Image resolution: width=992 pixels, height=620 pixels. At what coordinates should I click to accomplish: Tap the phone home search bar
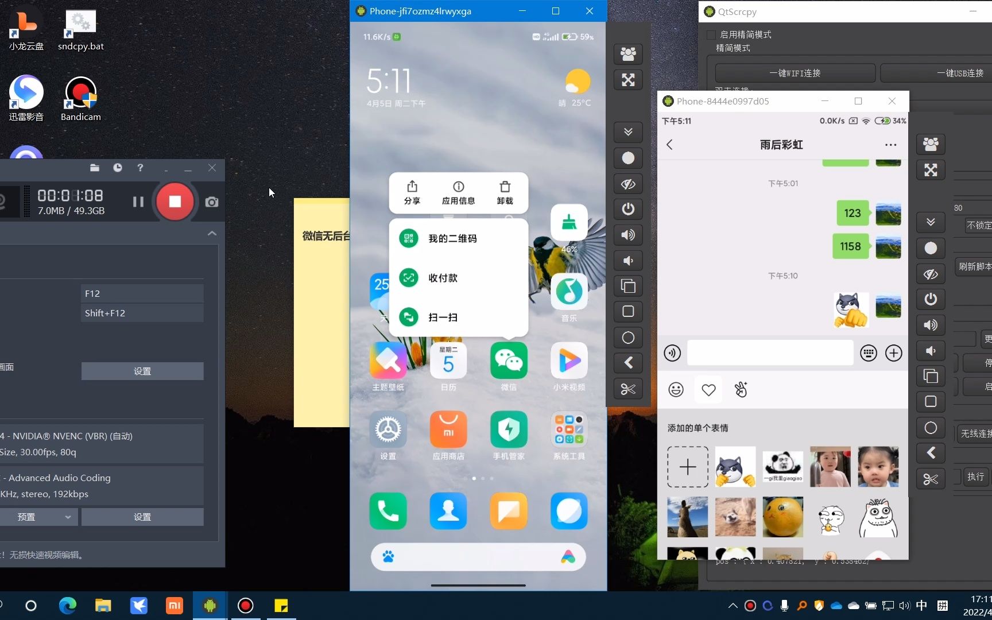click(x=478, y=556)
